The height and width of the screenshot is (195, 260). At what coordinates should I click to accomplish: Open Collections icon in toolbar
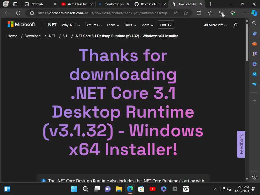click(221, 13)
